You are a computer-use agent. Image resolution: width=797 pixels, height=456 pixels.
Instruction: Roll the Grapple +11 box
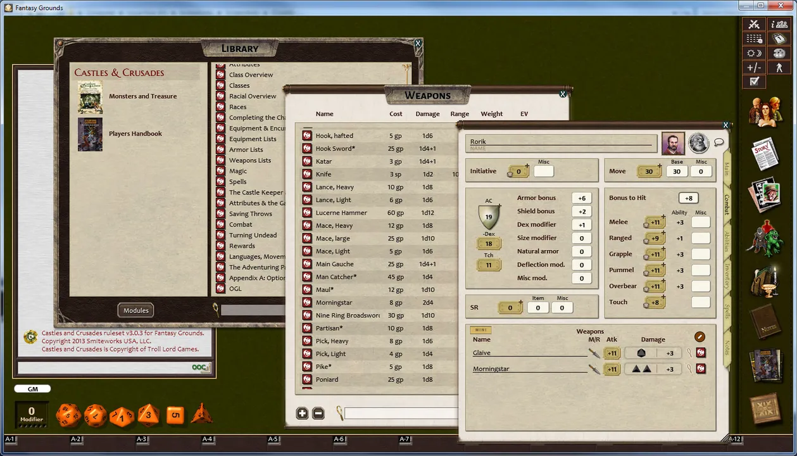[x=655, y=254]
